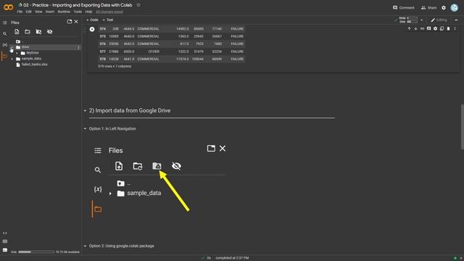This screenshot has height=261, width=464.
Task: Star this notebook
Action: click(138, 5)
